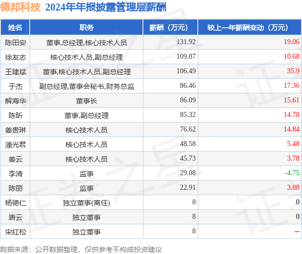Click salary change 14.78

291,114
